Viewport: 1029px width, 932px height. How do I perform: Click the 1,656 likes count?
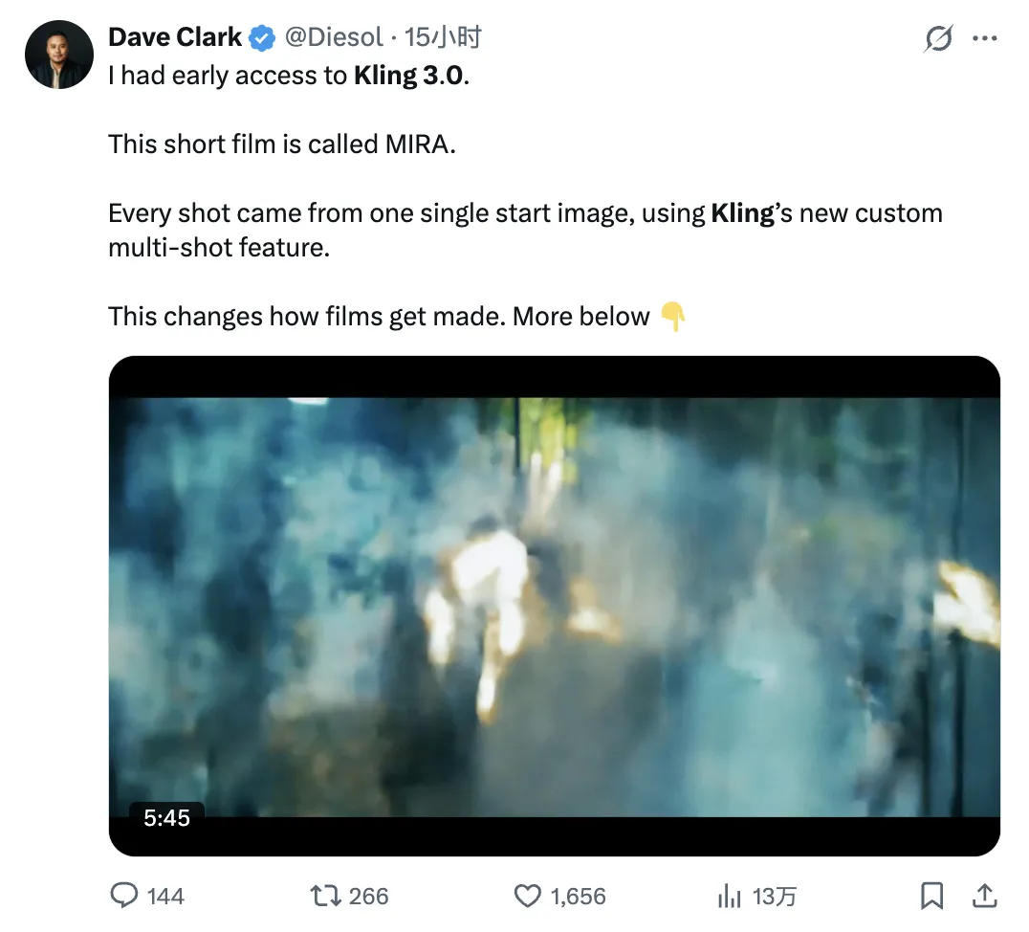579,897
